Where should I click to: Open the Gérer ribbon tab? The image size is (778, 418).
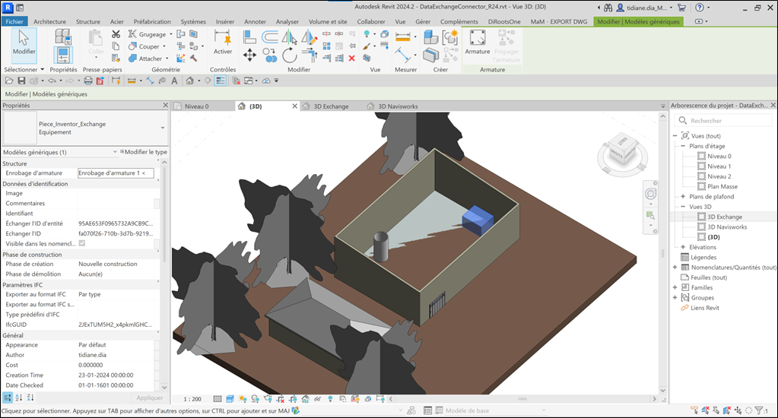click(423, 21)
